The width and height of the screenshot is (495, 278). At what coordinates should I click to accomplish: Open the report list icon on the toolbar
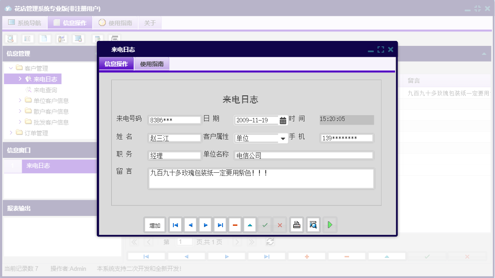[27, 39]
